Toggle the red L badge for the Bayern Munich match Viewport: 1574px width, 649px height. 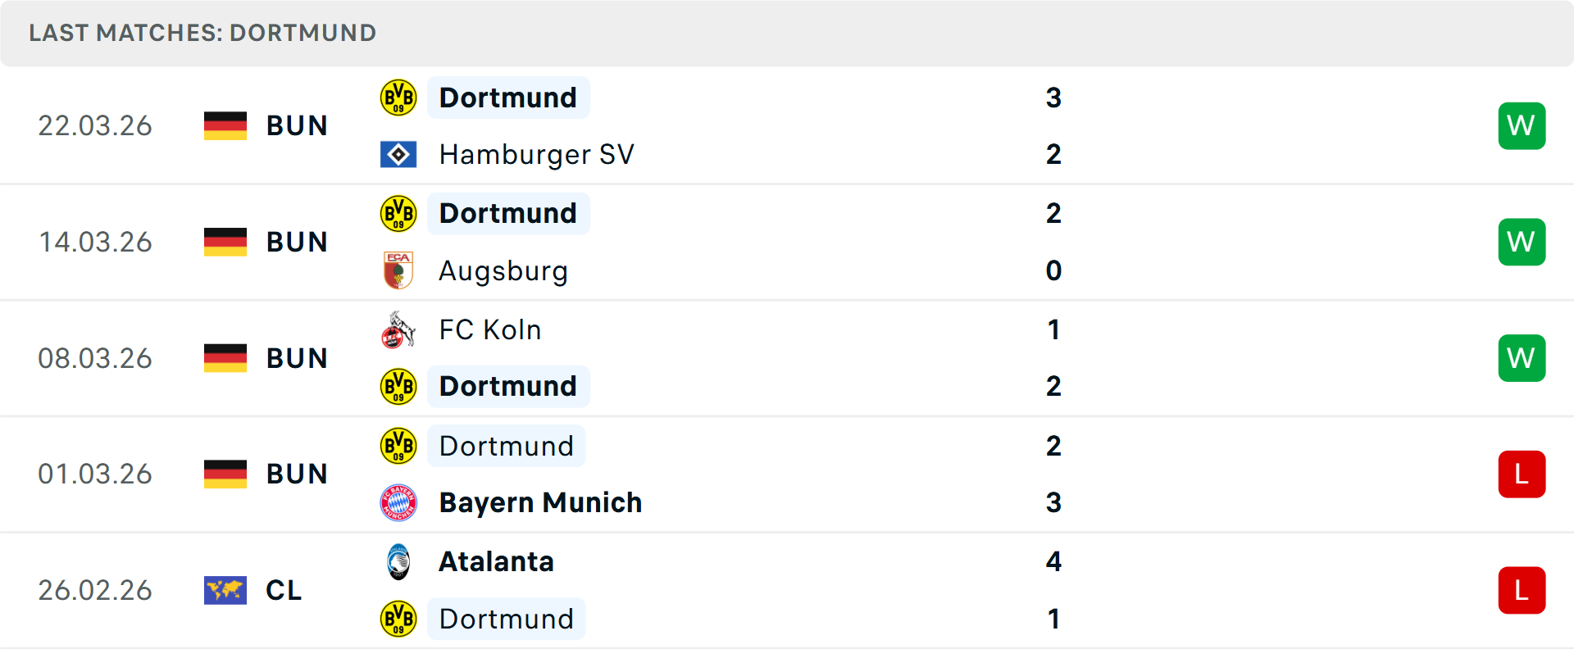1522,474
